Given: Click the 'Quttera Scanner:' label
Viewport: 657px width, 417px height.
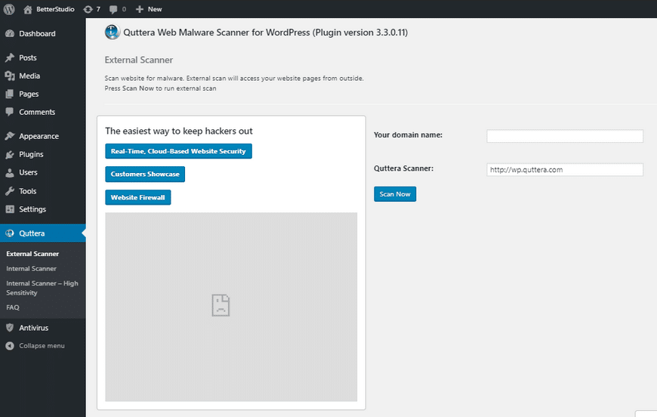Looking at the screenshot, I should pos(403,168).
